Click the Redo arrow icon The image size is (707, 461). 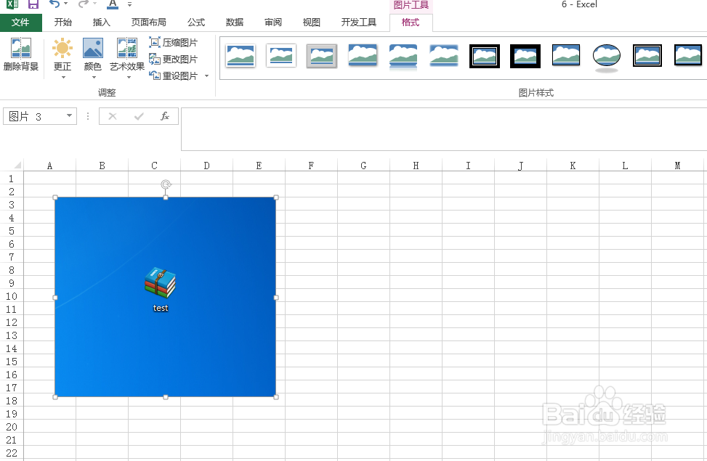(x=84, y=4)
